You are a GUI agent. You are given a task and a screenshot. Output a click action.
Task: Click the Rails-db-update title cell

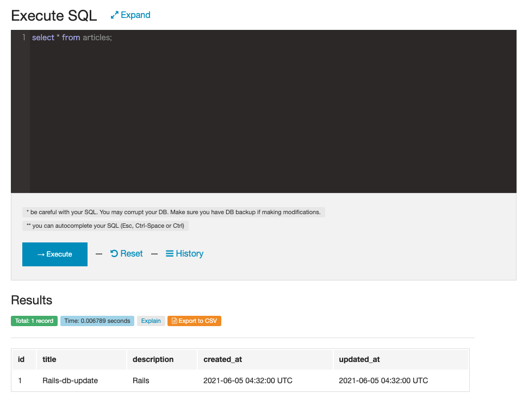[70, 380]
